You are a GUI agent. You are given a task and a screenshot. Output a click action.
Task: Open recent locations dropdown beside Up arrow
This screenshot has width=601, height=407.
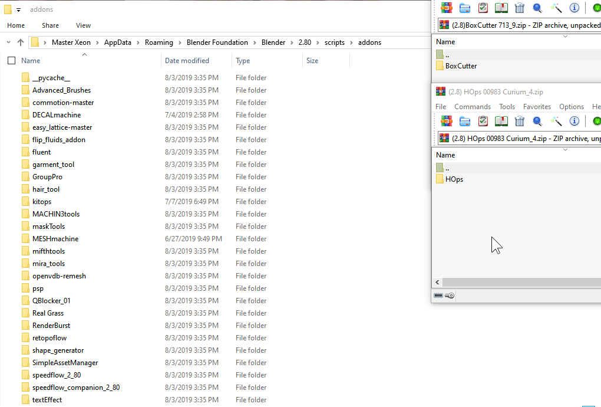(x=8, y=42)
